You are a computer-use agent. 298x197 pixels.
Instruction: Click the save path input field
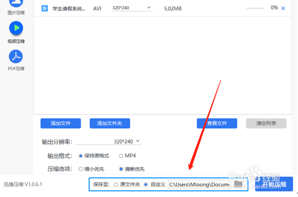(x=199, y=185)
